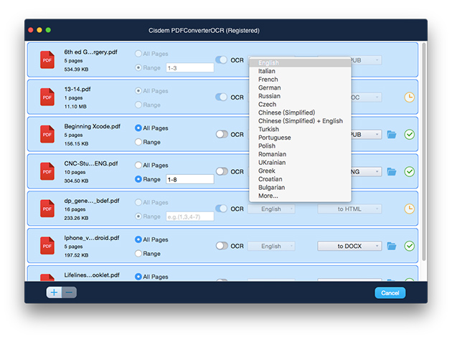
Task: Toggle OCR switch for Beginning Xcode.pdf
Action: click(x=222, y=134)
